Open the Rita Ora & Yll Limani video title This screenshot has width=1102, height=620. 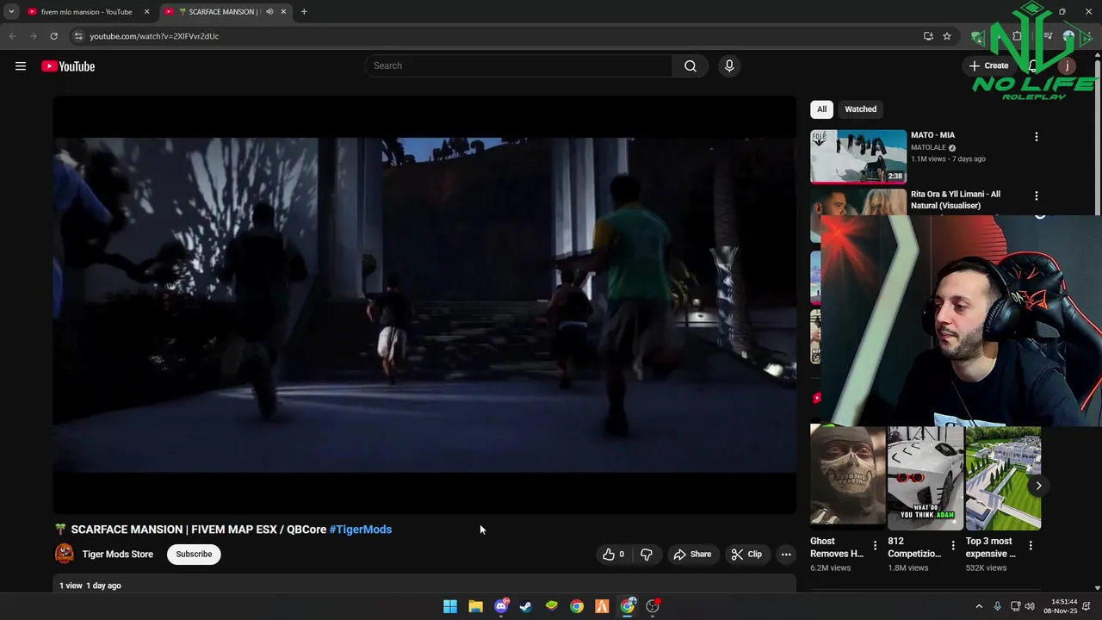coord(956,200)
